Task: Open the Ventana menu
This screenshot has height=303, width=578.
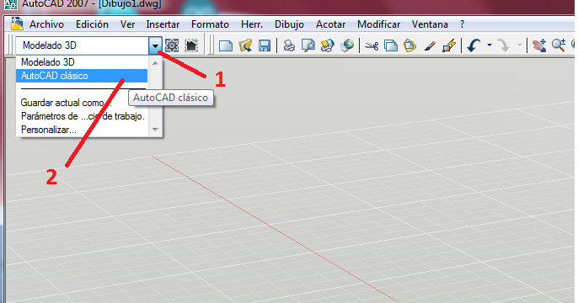Action: (x=430, y=24)
